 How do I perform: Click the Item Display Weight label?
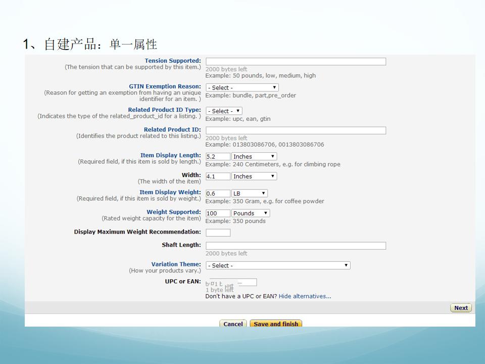[x=170, y=192]
